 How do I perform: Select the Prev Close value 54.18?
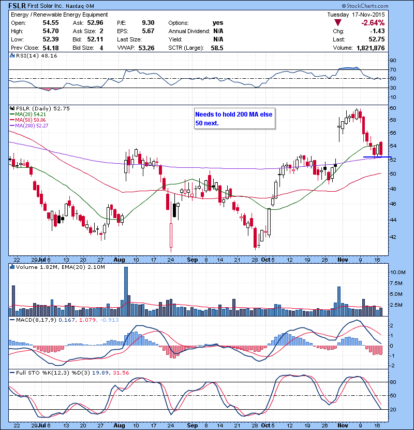pos(51,48)
